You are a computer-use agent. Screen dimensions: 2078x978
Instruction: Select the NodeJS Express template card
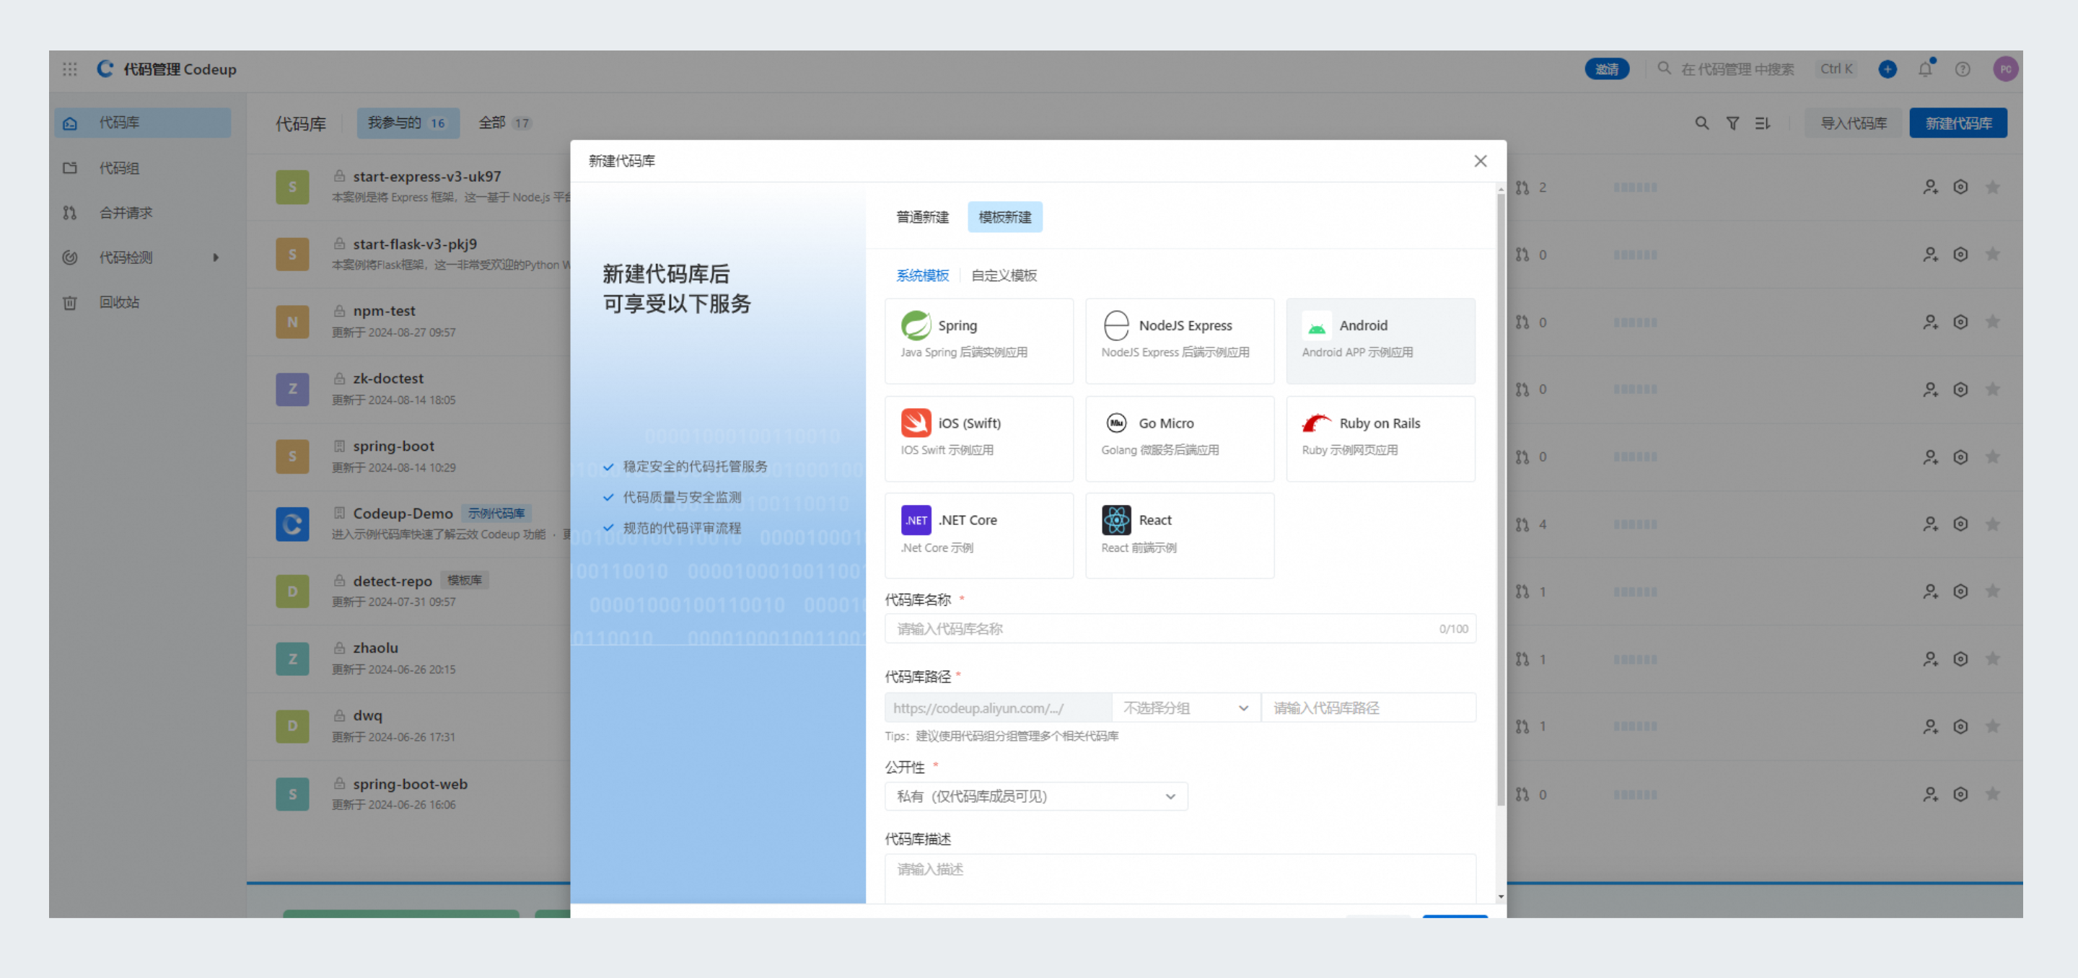tap(1180, 340)
